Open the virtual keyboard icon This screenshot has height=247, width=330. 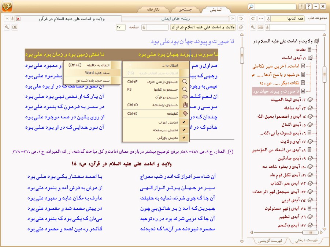(260, 27)
